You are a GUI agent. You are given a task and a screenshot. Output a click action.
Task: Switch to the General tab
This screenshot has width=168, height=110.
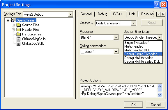[x=86, y=14]
